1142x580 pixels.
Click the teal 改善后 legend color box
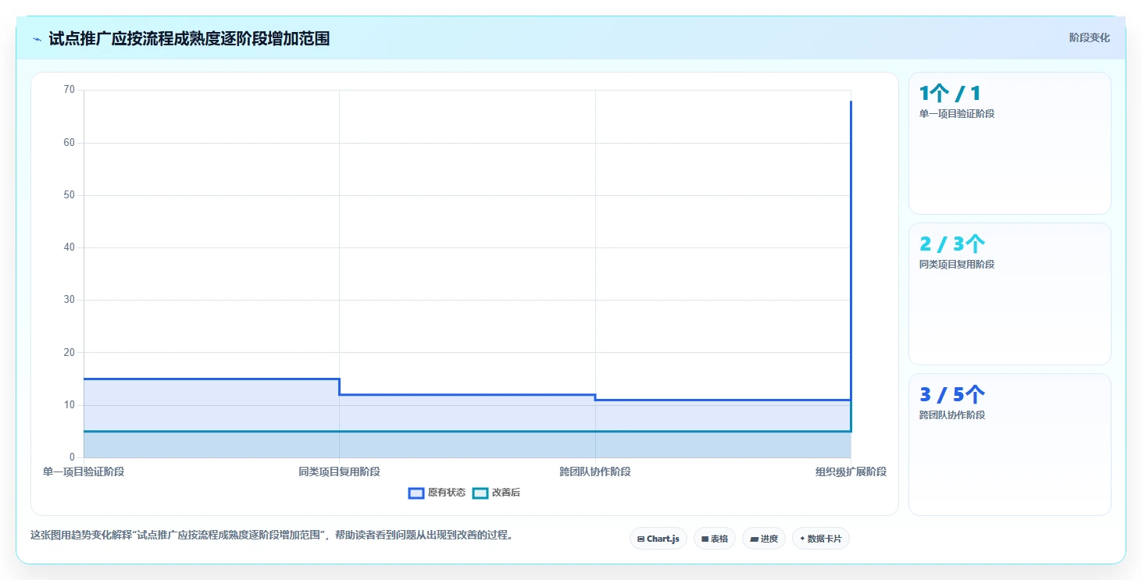click(480, 493)
